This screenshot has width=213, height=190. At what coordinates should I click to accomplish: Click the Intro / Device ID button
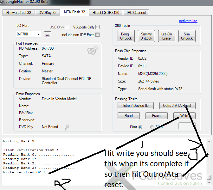(136, 106)
